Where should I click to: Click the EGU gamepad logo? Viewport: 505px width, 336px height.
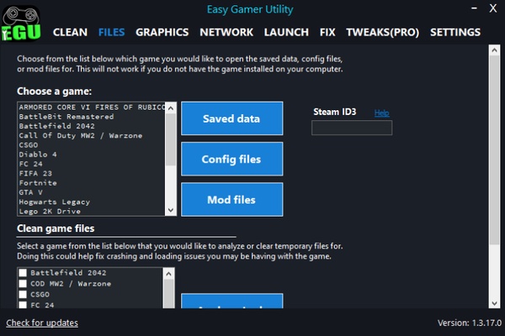21,24
